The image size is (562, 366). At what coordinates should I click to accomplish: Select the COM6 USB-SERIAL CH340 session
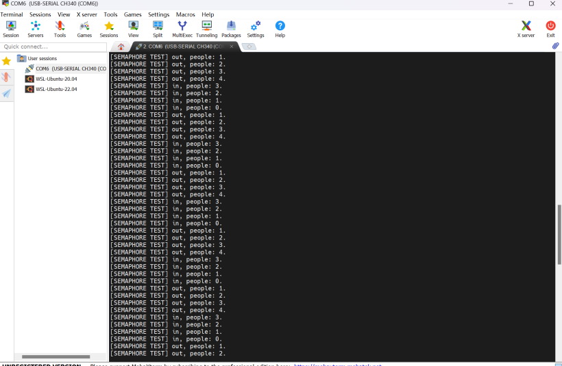[66, 68]
